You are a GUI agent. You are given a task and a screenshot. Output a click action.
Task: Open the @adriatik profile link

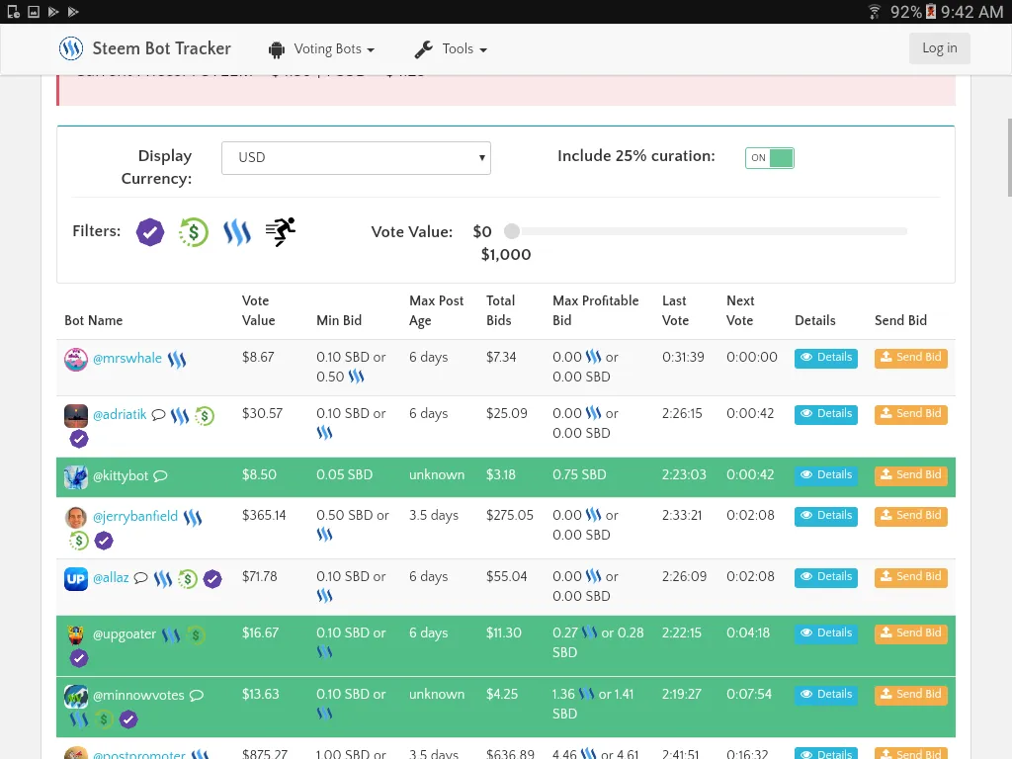pyautogui.click(x=120, y=414)
